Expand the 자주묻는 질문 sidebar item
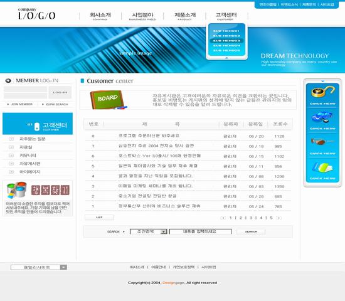This screenshot has width=345, height=301. pos(11,139)
